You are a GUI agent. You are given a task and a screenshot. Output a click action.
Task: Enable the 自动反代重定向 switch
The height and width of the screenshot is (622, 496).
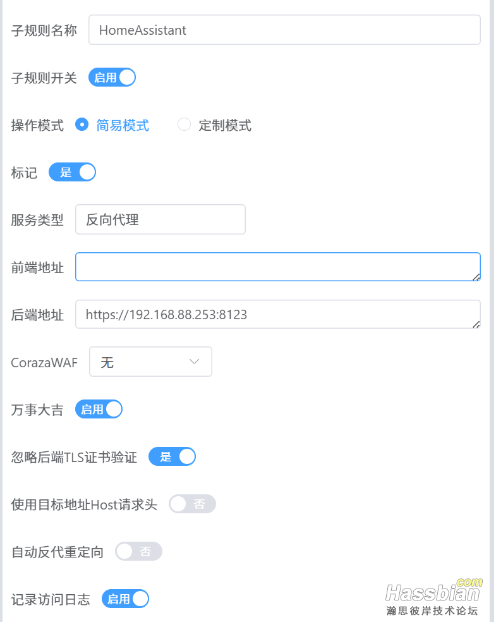pyautogui.click(x=138, y=551)
